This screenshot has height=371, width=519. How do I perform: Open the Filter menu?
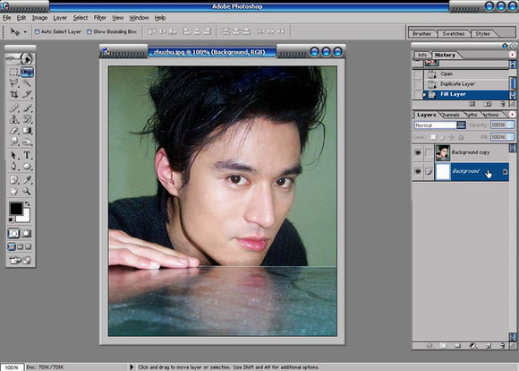click(x=99, y=18)
